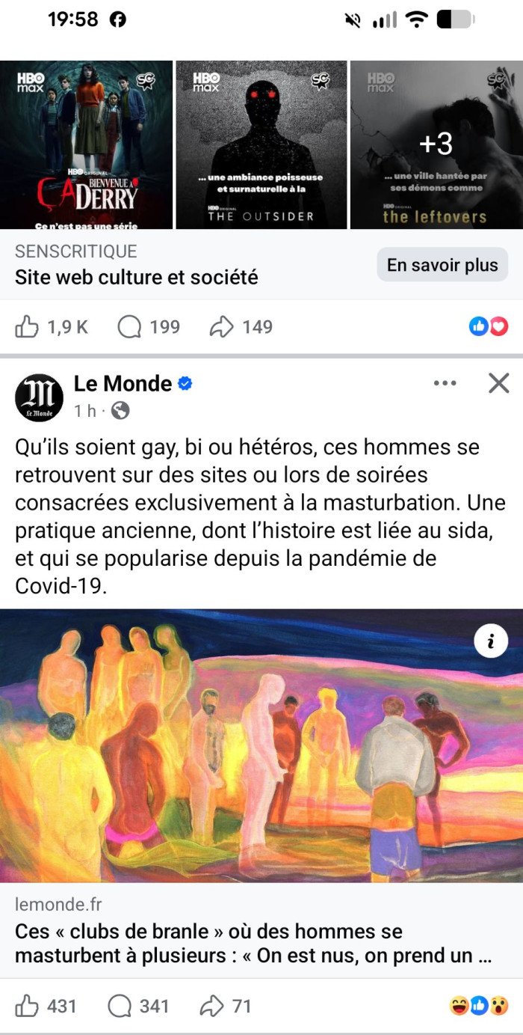The width and height of the screenshot is (523, 1035).
Task: Share the SensCritique post via arrow icon
Action: coord(241,327)
